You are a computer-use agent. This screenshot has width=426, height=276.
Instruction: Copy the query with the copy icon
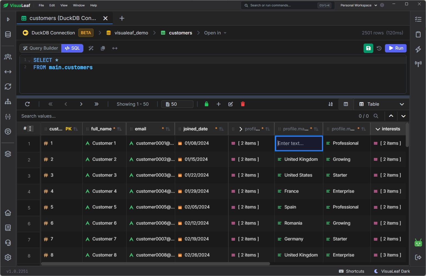point(103,48)
